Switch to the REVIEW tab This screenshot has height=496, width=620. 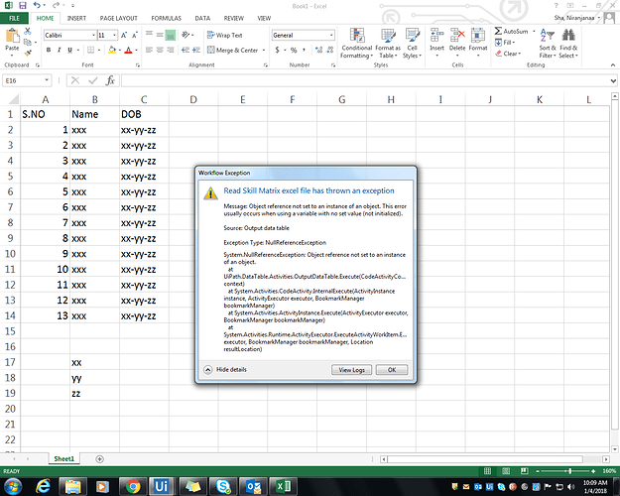pyautogui.click(x=234, y=18)
